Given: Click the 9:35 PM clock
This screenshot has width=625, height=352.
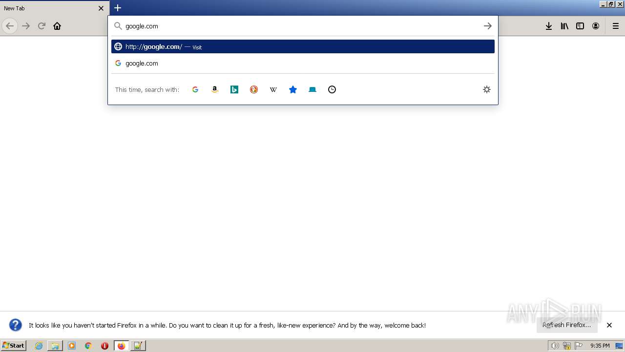Looking at the screenshot, I should [600, 346].
